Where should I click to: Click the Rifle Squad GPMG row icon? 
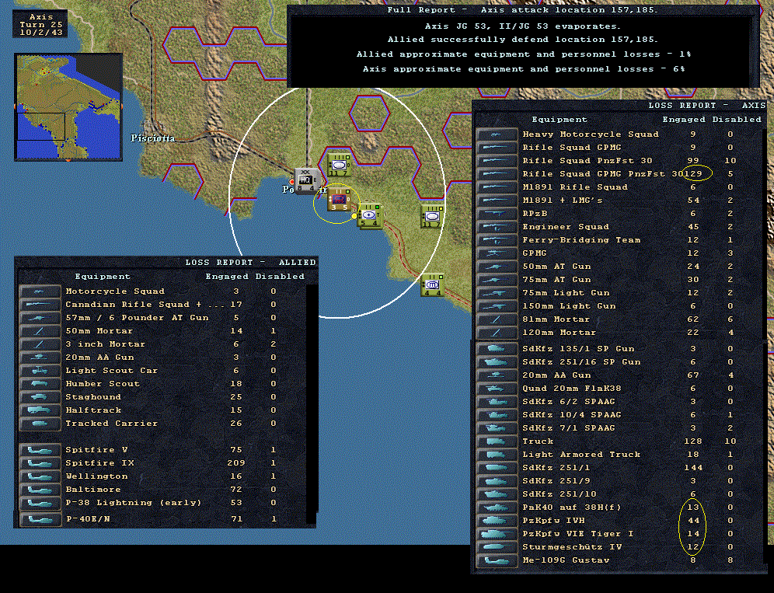pyautogui.click(x=496, y=148)
